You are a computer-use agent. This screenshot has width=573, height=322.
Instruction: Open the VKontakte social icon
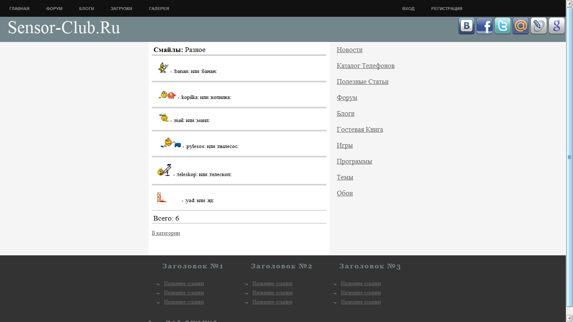pyautogui.click(x=466, y=26)
